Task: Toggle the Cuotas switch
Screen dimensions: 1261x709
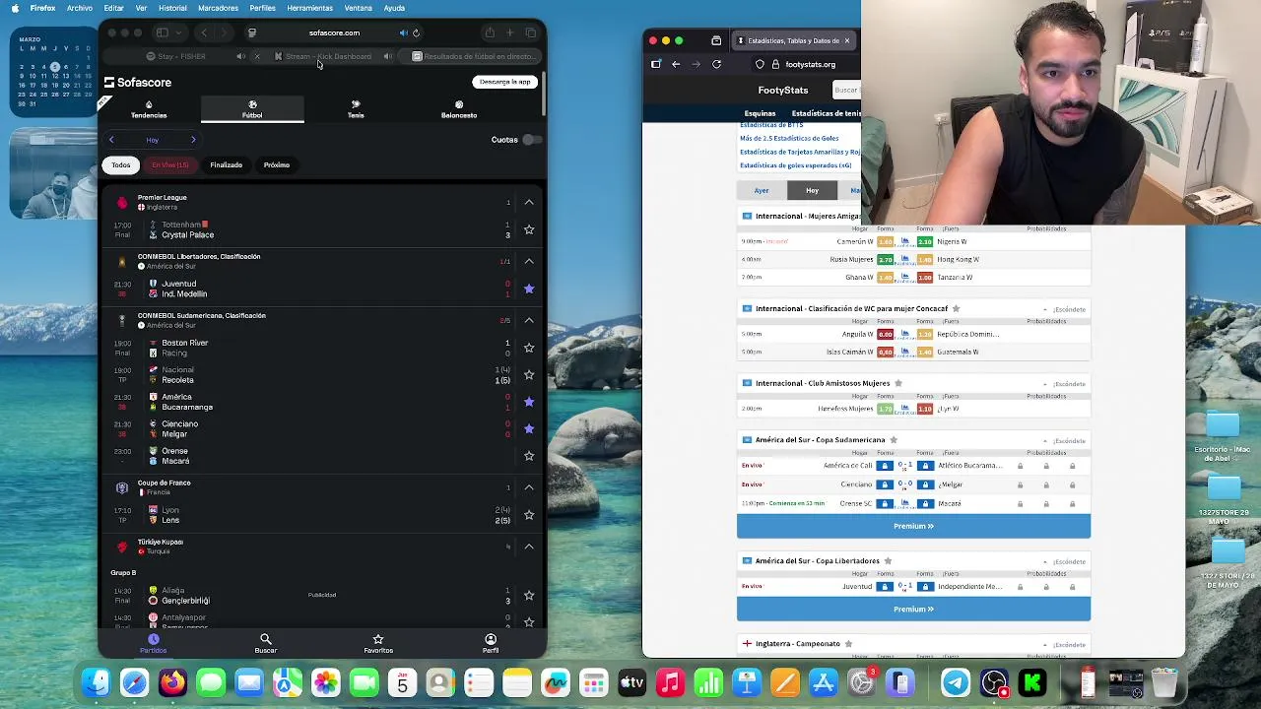Action: pos(530,140)
